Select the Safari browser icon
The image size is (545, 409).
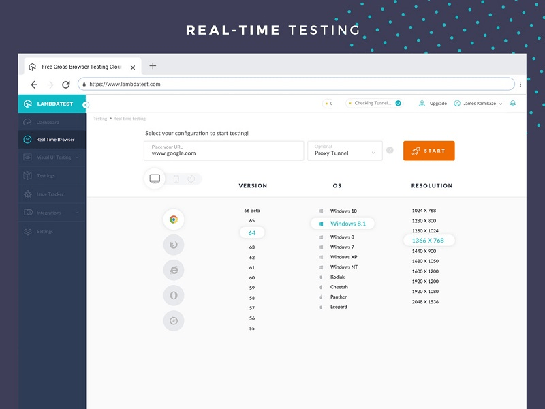coord(174,320)
